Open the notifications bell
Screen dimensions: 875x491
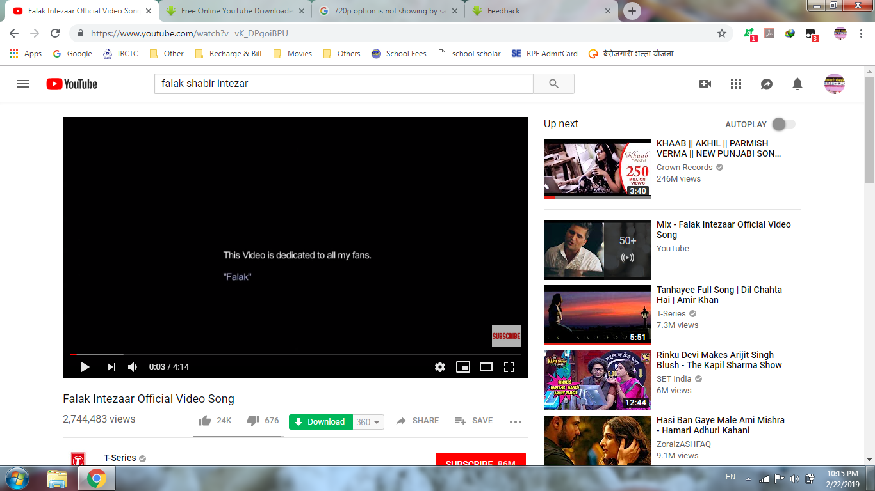click(x=797, y=83)
